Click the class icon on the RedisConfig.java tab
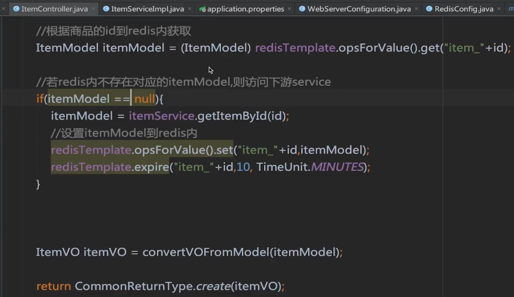Screen dimensions: 514x297 point(429,9)
